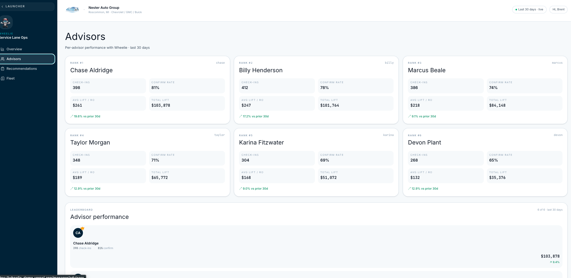Click Devon Plant's 268 check-ins tile
The height and width of the screenshot is (278, 571).
coord(446,158)
